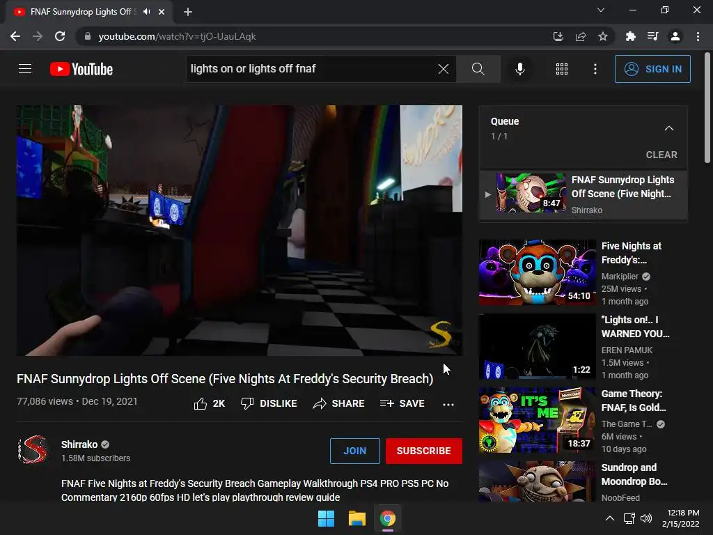Go forward in browser
This screenshot has width=713, height=535.
pos(38,36)
